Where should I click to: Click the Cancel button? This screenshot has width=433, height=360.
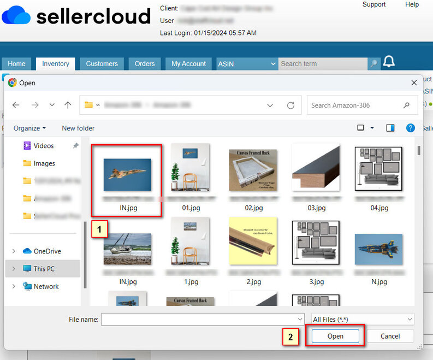pos(390,337)
